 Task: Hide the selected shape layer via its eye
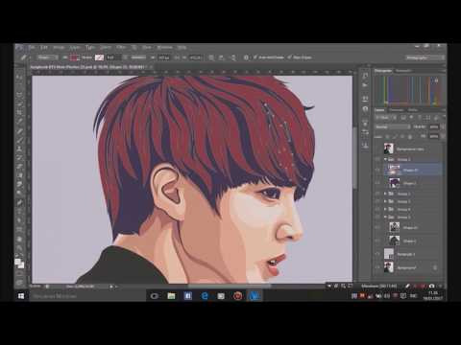(377, 170)
